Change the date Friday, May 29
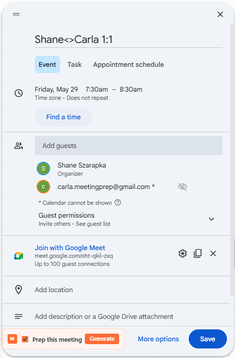This screenshot has width=235, height=358. coord(56,89)
